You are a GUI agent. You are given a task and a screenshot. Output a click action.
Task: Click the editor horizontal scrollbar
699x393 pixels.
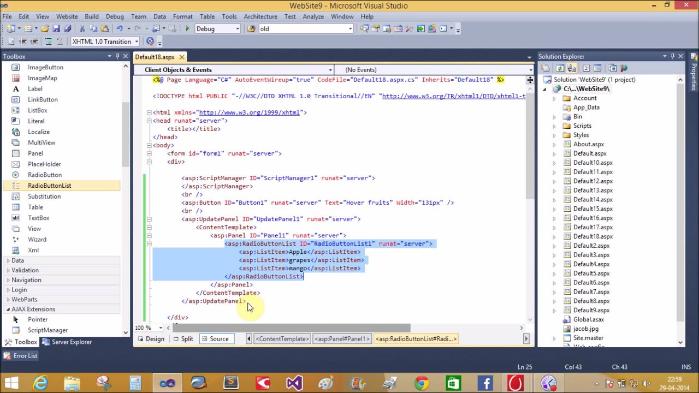click(x=293, y=328)
